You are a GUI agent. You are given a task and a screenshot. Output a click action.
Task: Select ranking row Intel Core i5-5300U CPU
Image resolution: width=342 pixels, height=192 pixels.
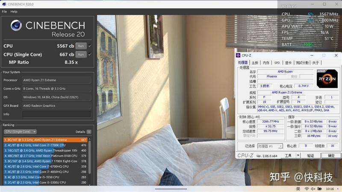point(45,183)
